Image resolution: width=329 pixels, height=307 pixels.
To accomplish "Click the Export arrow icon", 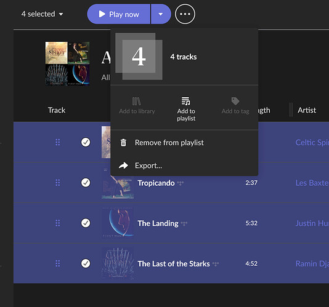I will tap(123, 165).
